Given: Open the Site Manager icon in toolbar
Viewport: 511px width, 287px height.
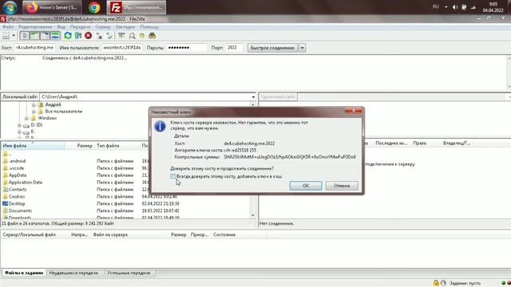Looking at the screenshot, I should coord(6,36).
